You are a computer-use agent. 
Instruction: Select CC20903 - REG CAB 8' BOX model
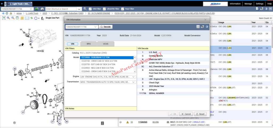(x=107, y=68)
